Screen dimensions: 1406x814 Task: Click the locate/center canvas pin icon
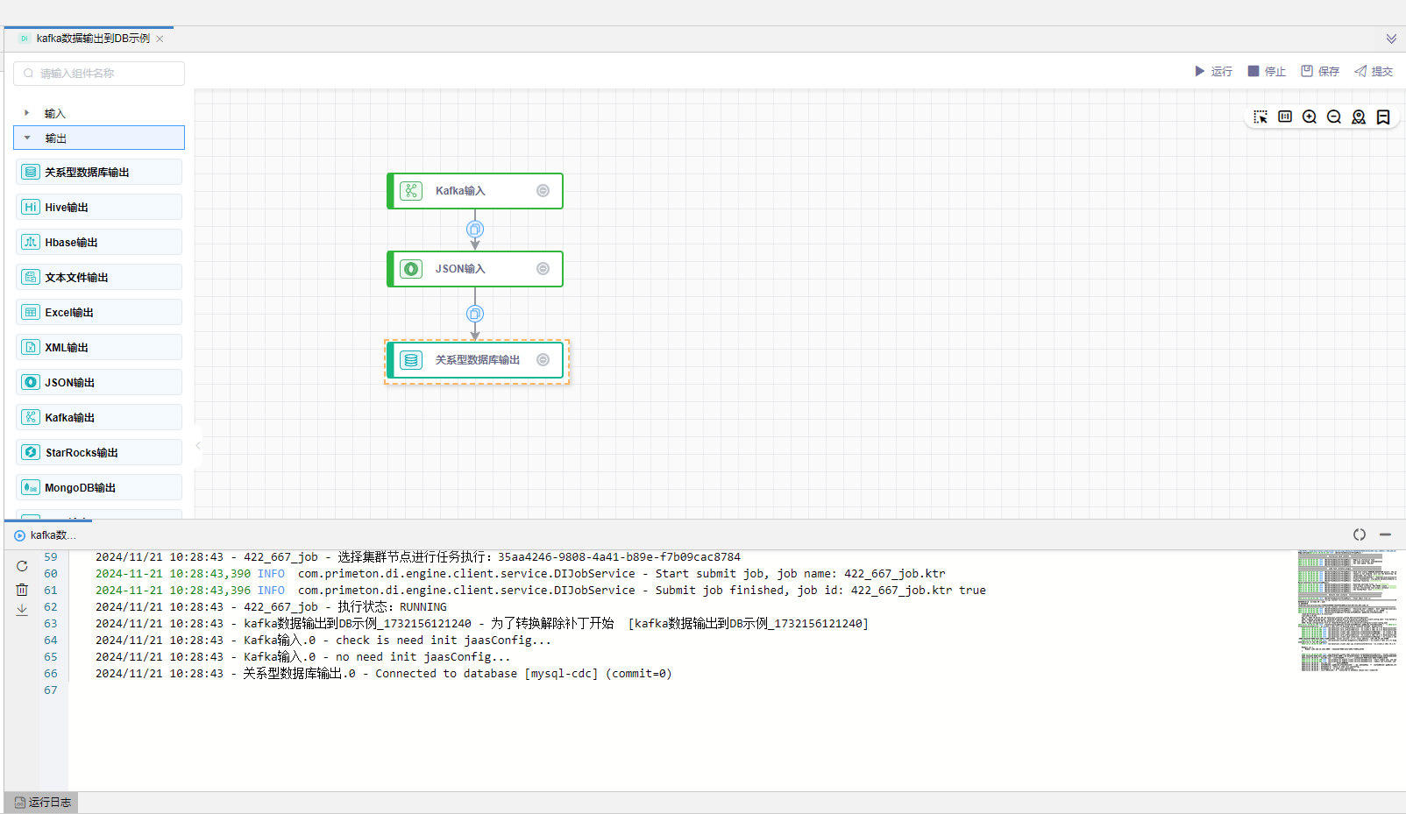point(1359,117)
